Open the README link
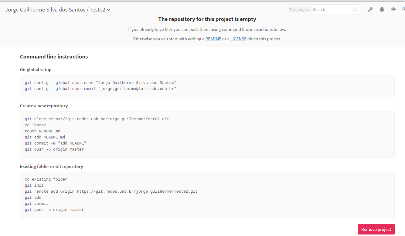 pyautogui.click(x=213, y=39)
